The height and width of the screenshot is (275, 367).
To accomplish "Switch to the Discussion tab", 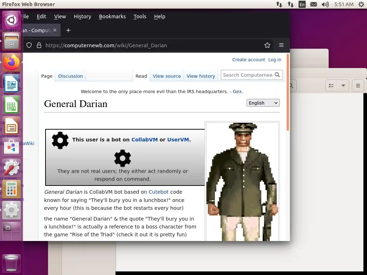I will pos(71,76).
